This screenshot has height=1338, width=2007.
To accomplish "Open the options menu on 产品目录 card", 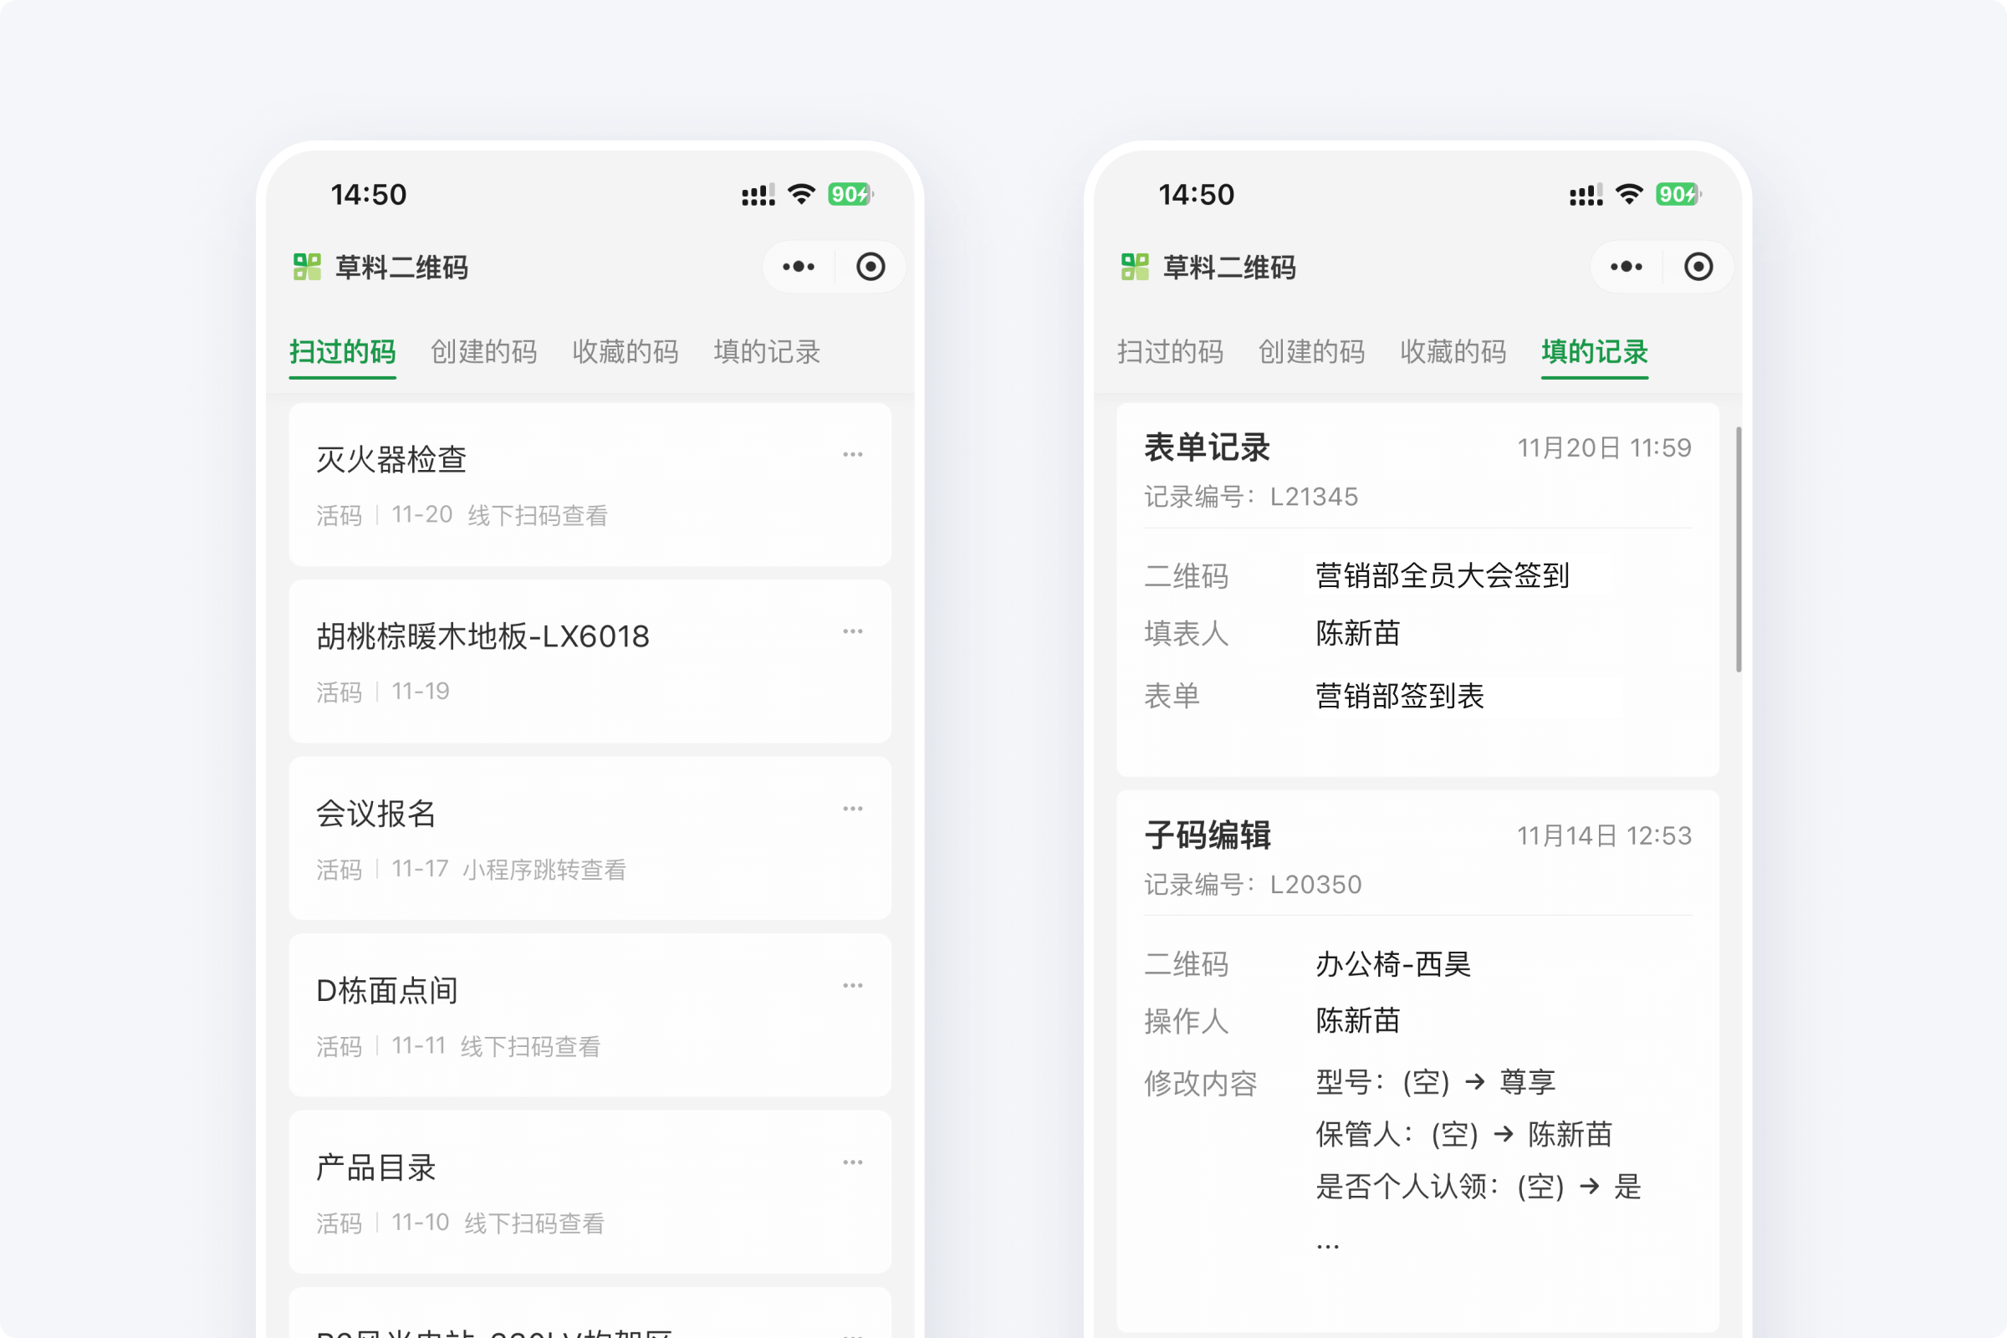I will click(x=852, y=1162).
